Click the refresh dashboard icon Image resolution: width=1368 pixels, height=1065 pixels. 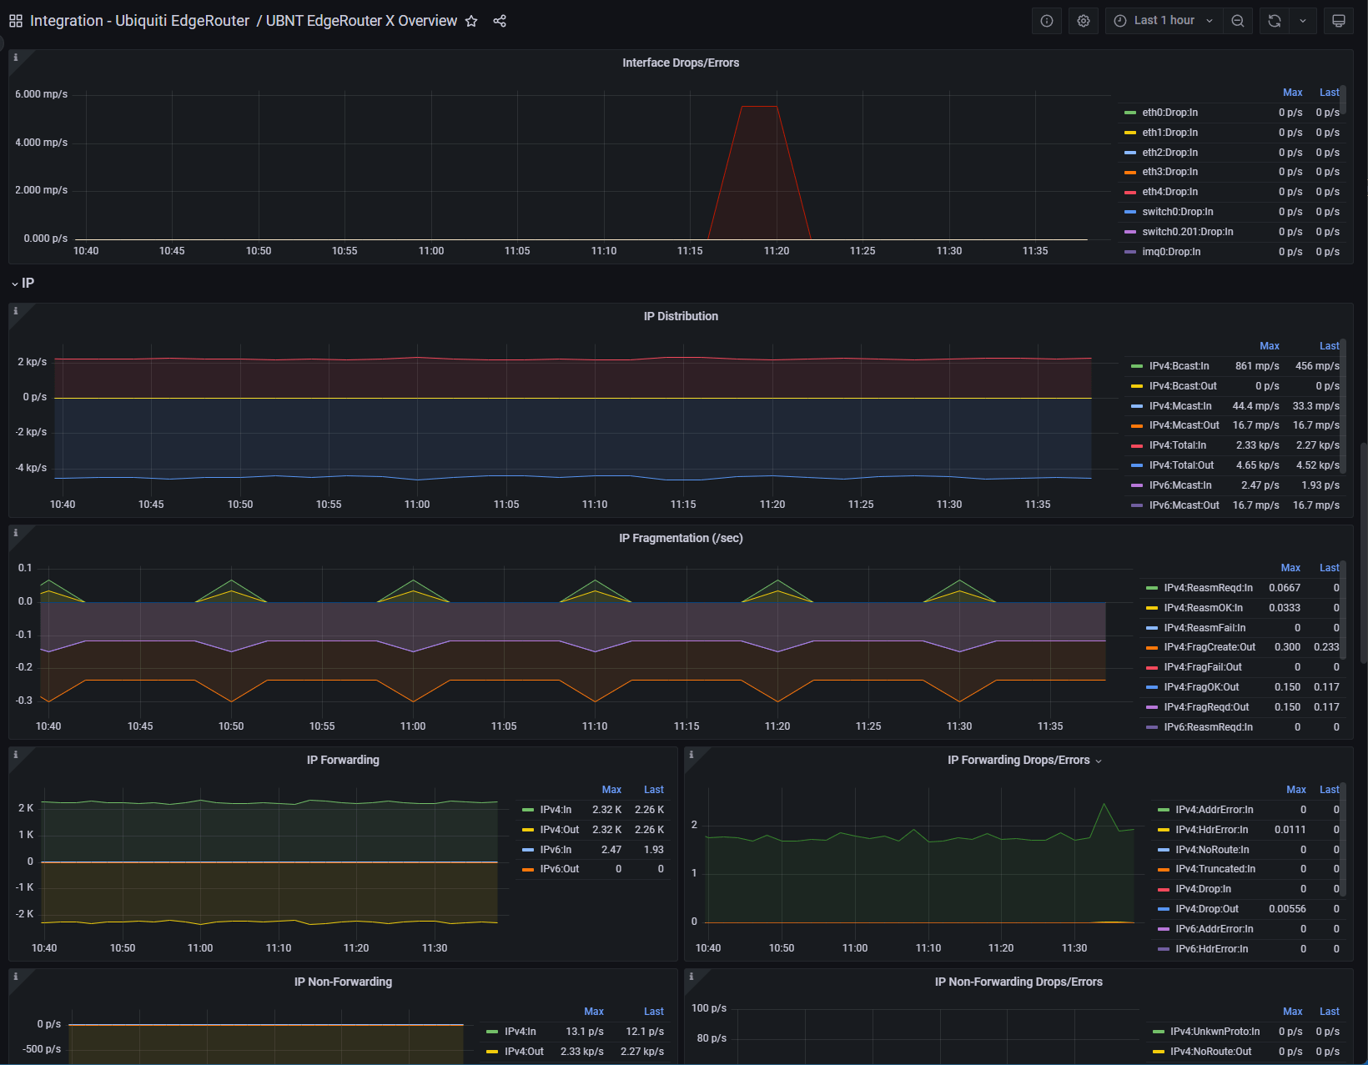coord(1274,20)
